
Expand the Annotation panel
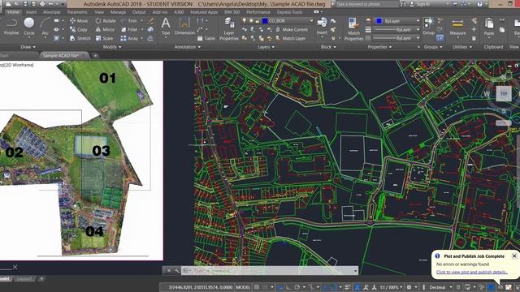[188, 47]
